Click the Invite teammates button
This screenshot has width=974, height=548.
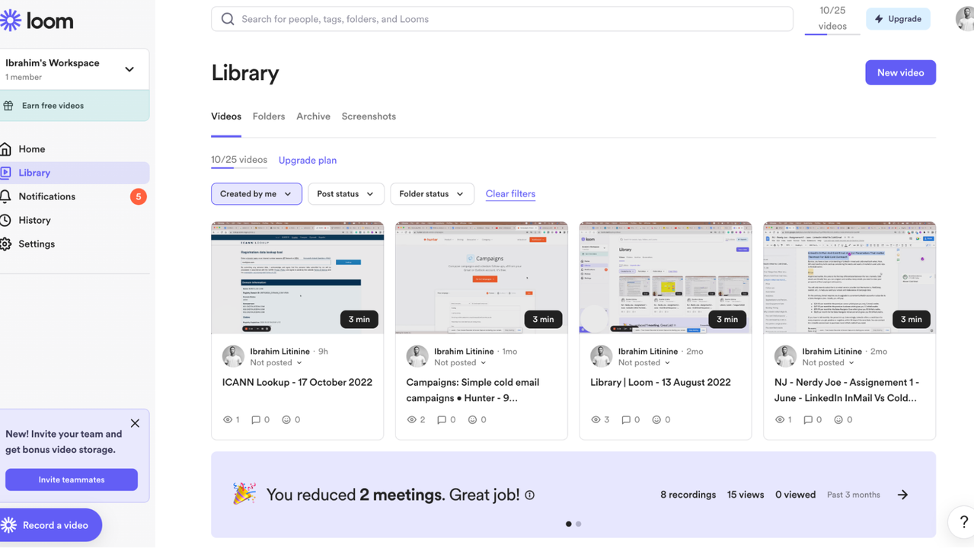click(x=72, y=479)
